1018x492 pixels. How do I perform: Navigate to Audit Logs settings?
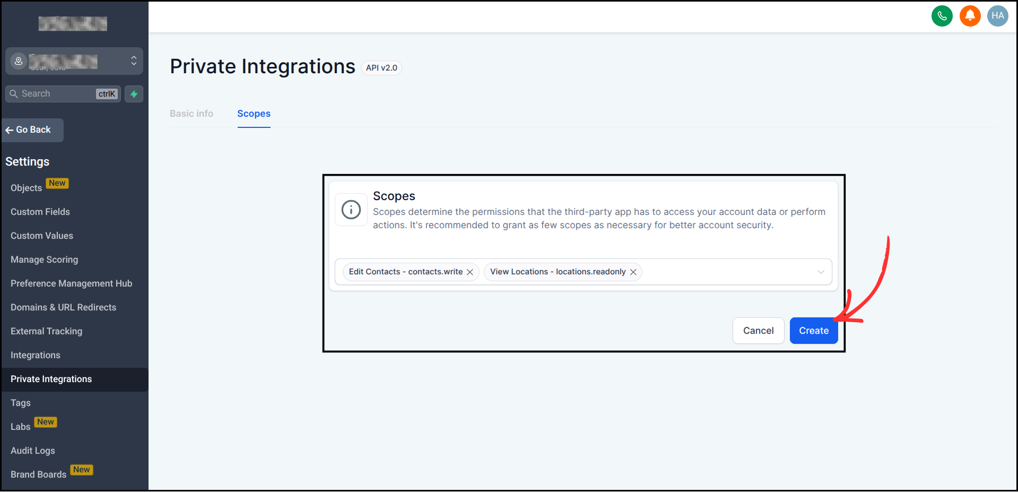pos(32,450)
